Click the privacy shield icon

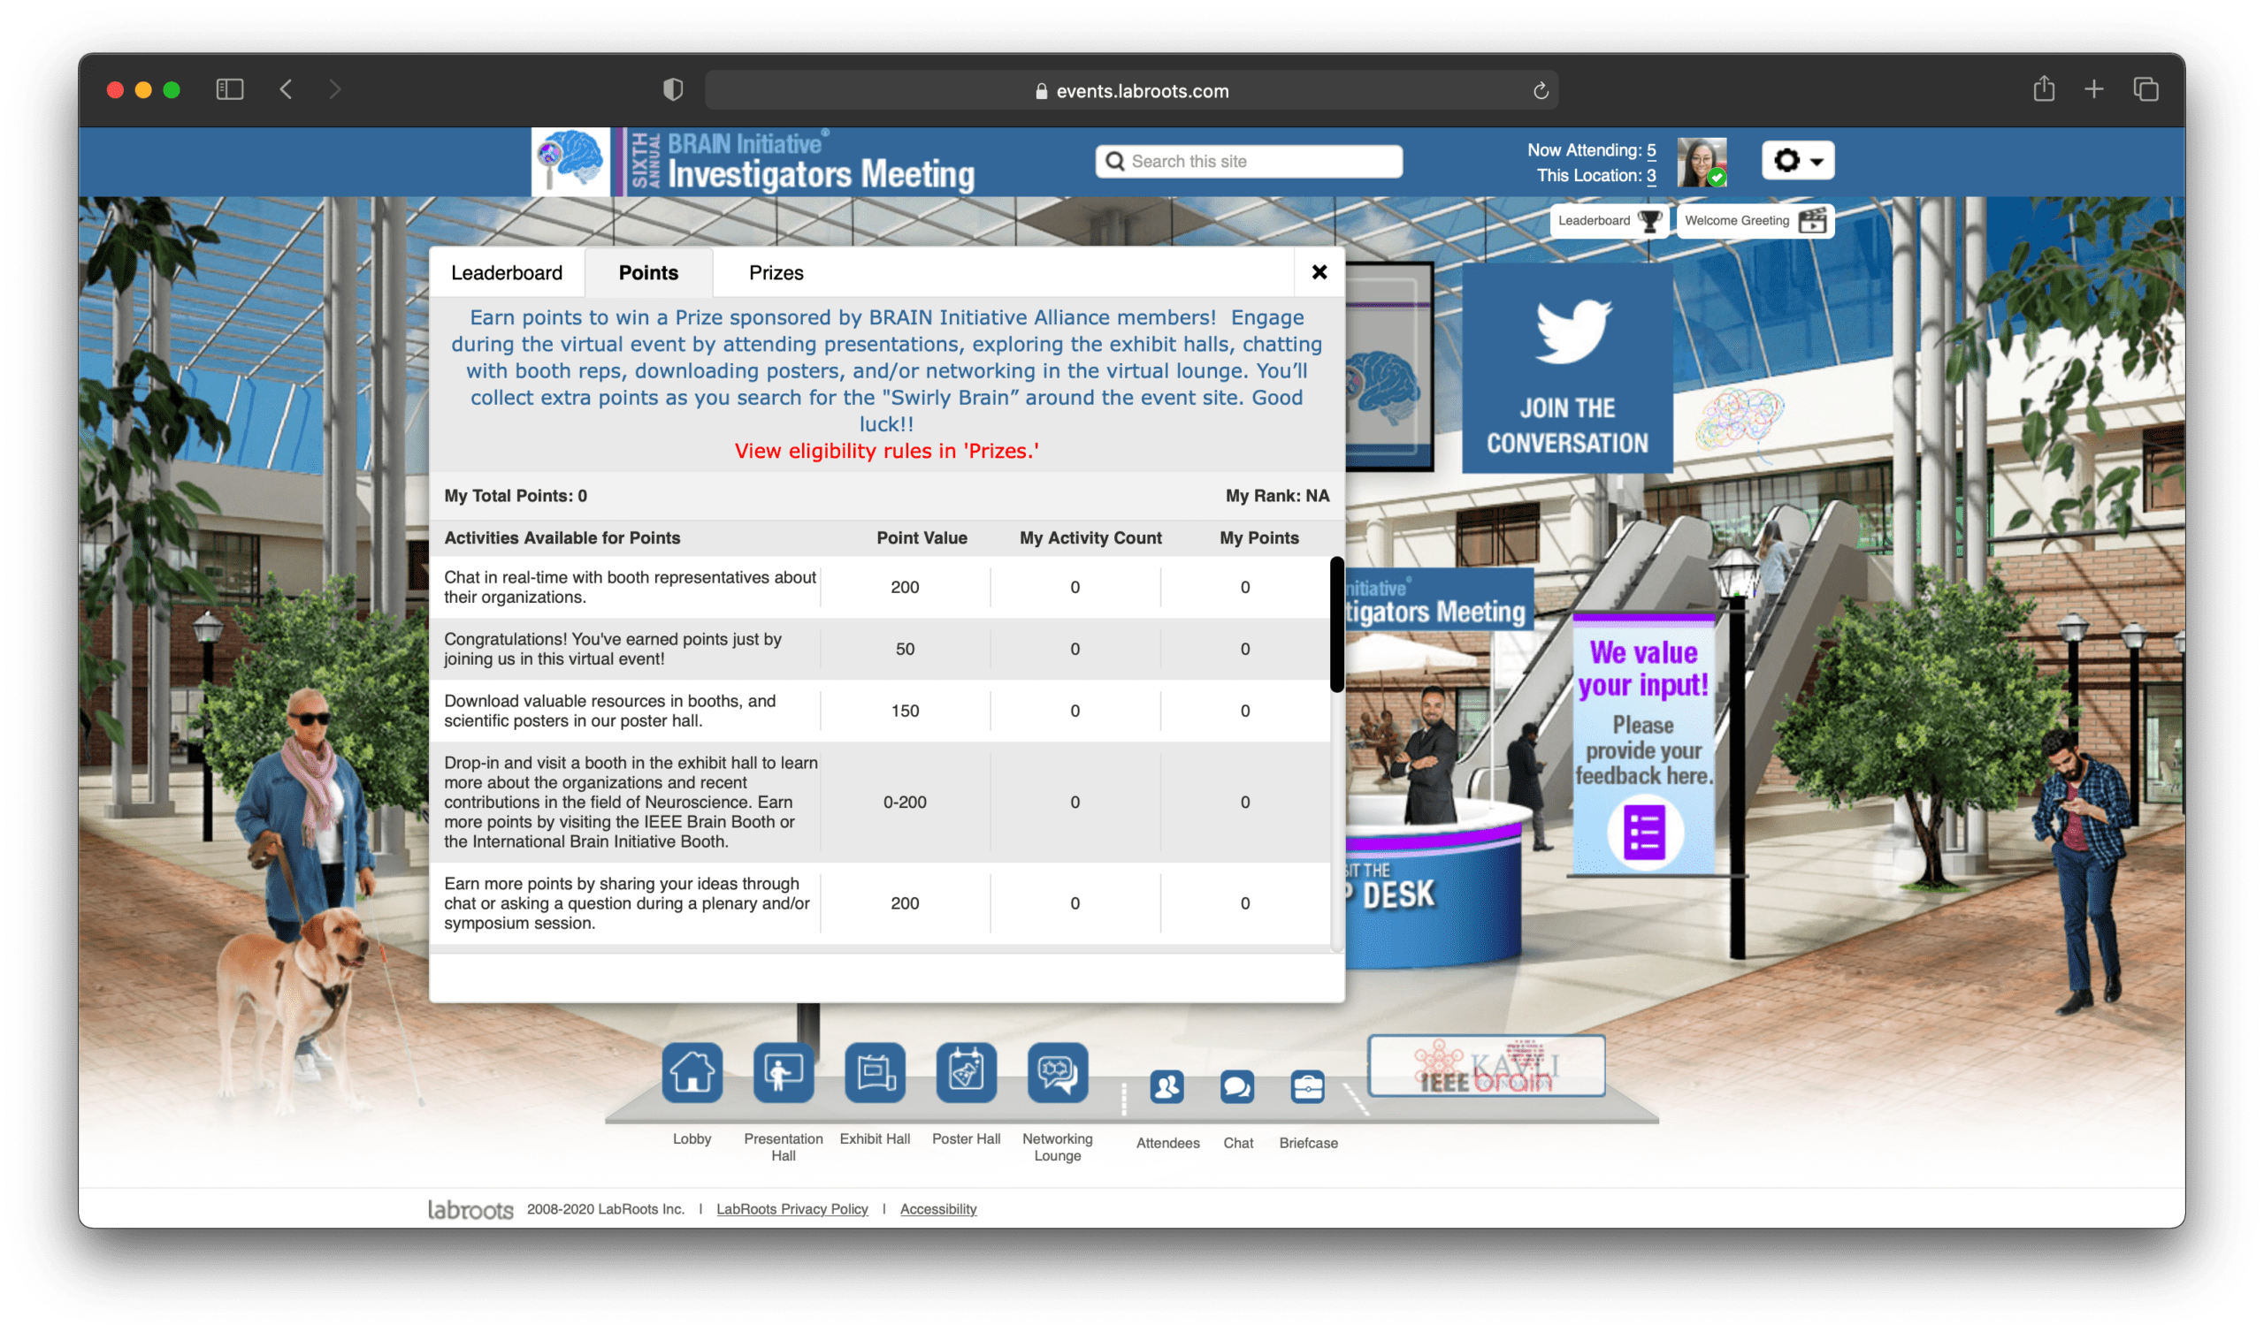pyautogui.click(x=673, y=90)
